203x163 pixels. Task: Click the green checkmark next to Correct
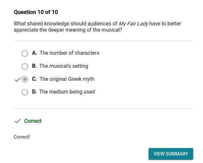18,121
